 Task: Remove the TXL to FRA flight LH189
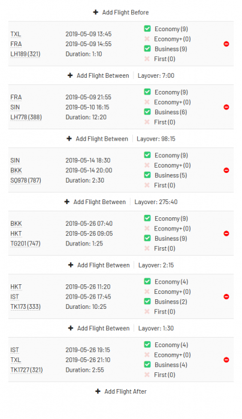pyautogui.click(x=226, y=44)
